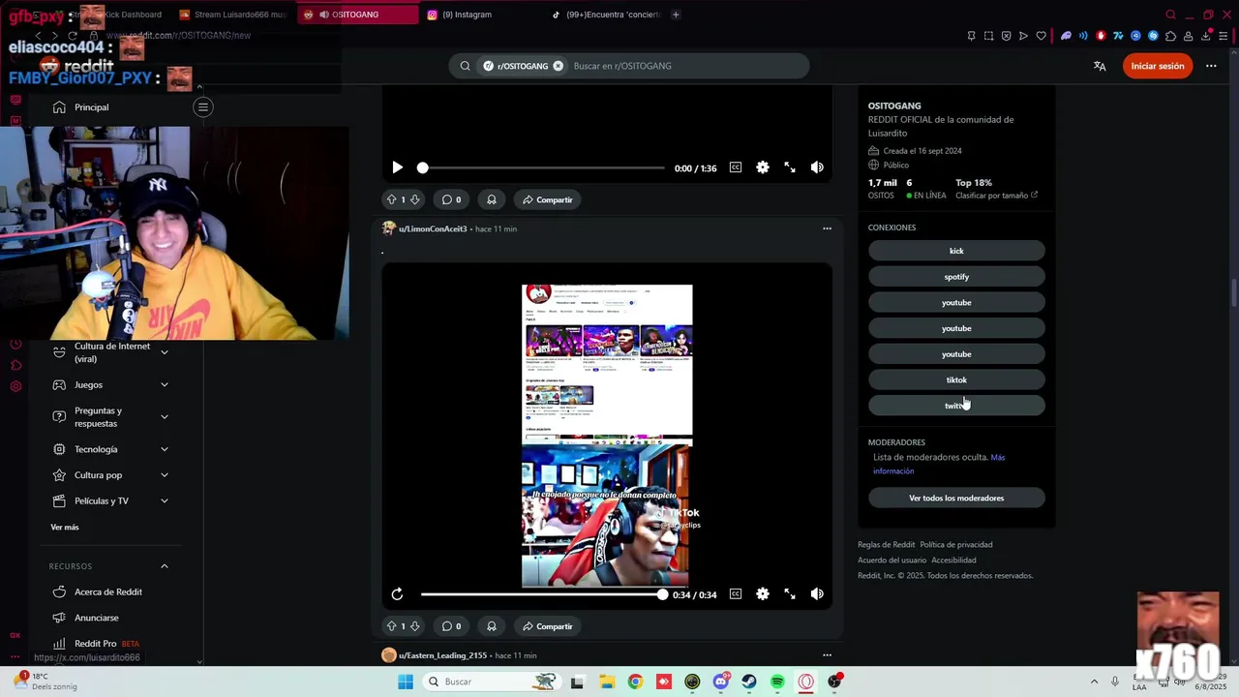Mute the top video volume
Image resolution: width=1239 pixels, height=697 pixels.
coord(817,167)
